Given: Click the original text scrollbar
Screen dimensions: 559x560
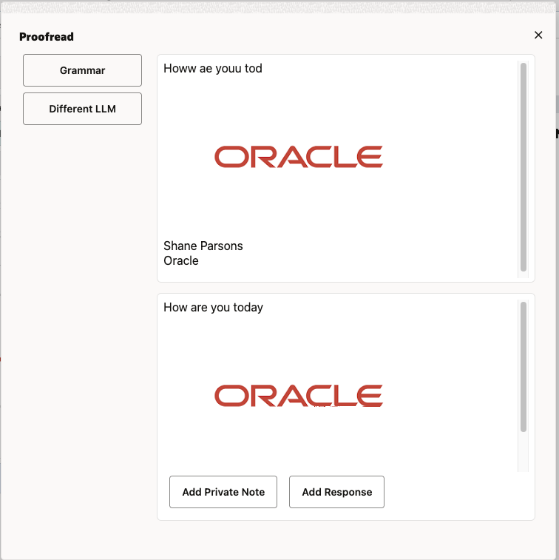Looking at the screenshot, I should point(524,167).
